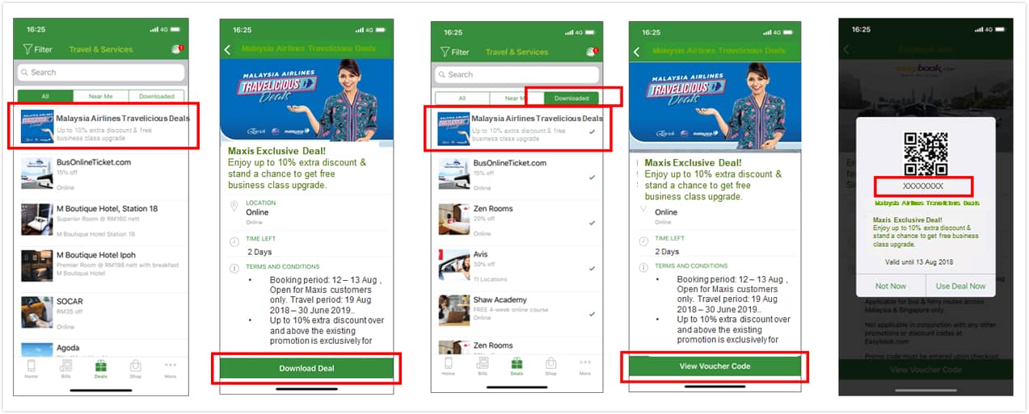Tap notification bell on the All-tab list screen
The width and height of the screenshot is (1029, 414).
pos(177,49)
